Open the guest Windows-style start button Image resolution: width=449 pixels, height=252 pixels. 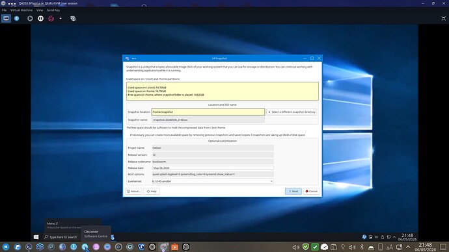tap(36, 237)
